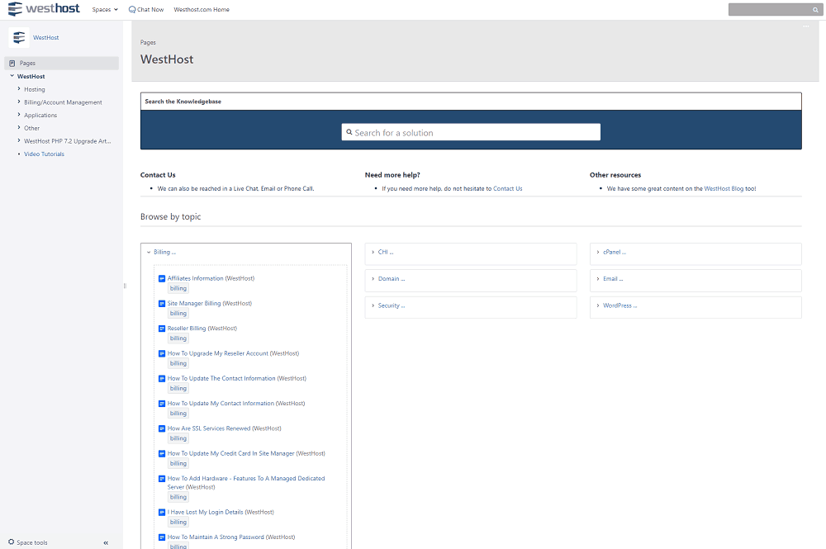Click page icon beside Lost My Login Details
826x549 pixels.
click(x=162, y=512)
